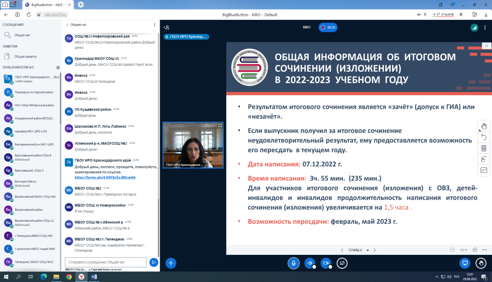
Task: Collapse the users list panel toggle
Action: (167, 28)
